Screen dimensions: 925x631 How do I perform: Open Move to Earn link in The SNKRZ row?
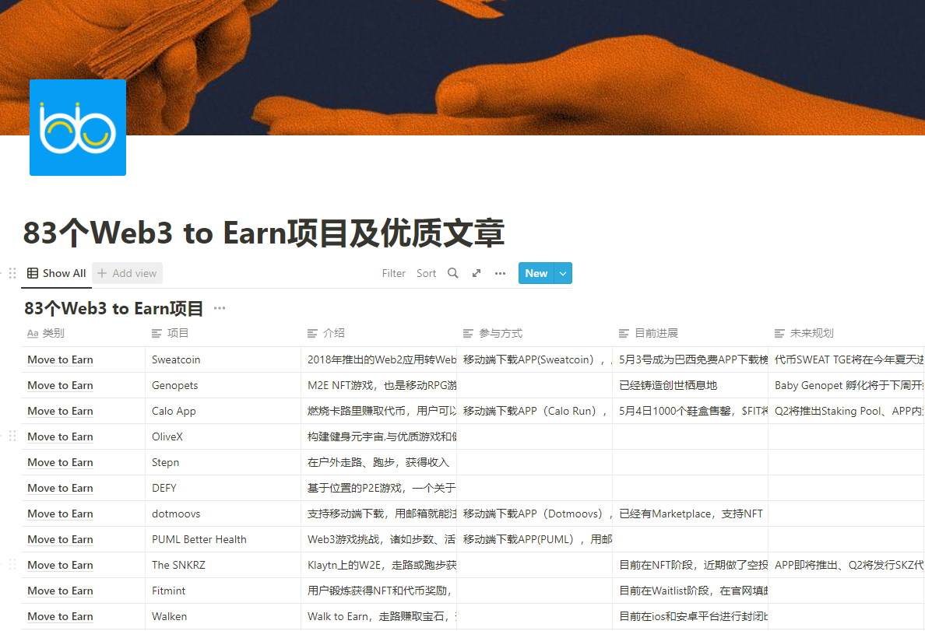tap(60, 565)
